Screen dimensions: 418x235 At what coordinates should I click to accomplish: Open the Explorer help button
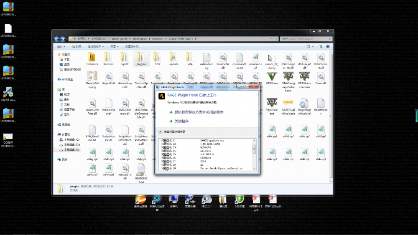tap(328, 46)
